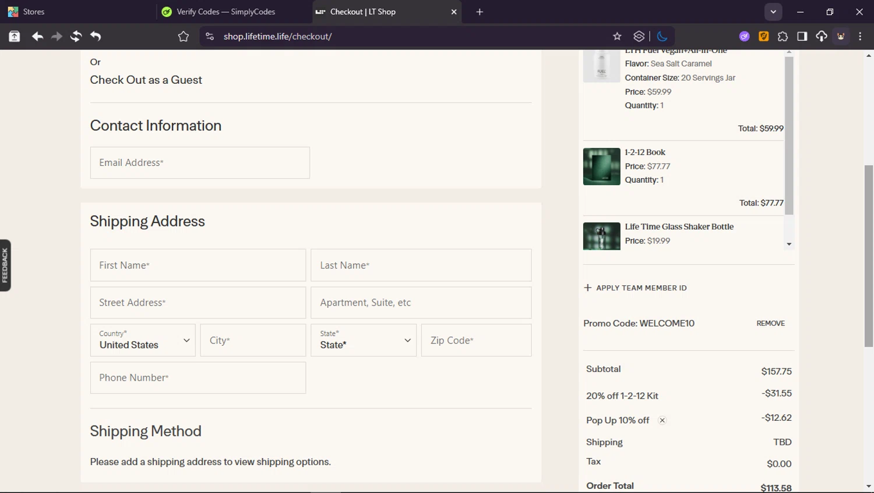Click the Email Address field
The width and height of the screenshot is (874, 493).
(x=200, y=162)
